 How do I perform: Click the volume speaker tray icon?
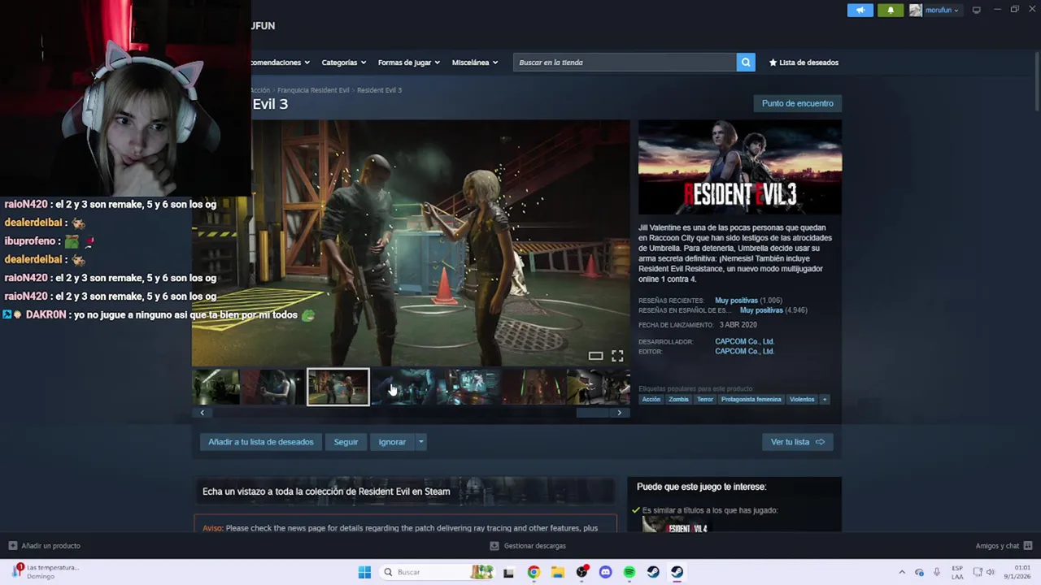point(990,572)
